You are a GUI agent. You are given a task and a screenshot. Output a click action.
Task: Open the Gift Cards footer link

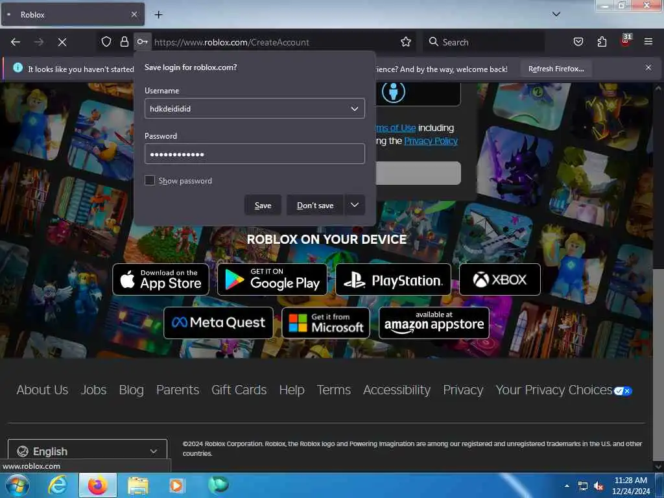[x=239, y=390]
